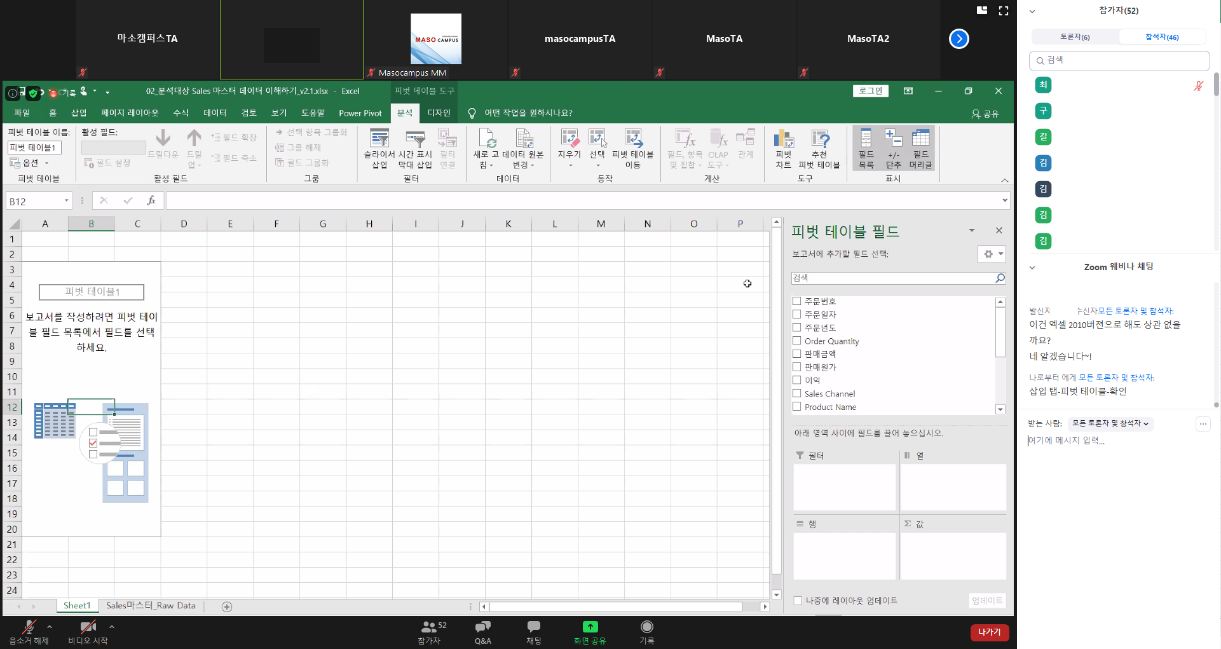Click the Excel login button

pyautogui.click(x=870, y=91)
